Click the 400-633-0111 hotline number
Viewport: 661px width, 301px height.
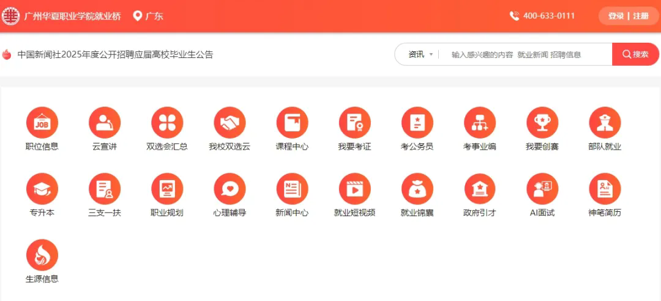[x=549, y=16]
